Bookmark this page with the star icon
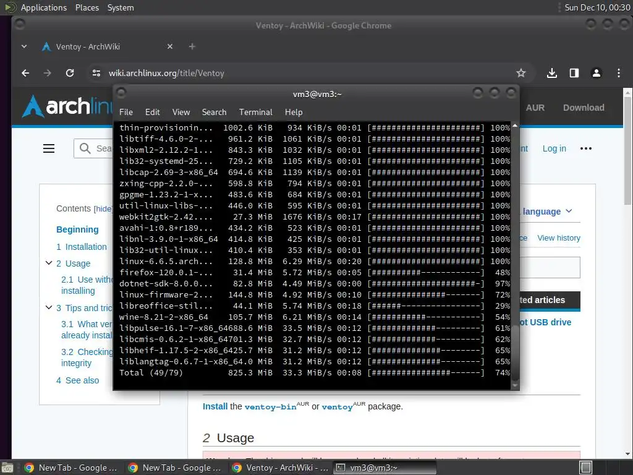Viewport: 633px width, 475px height. pyautogui.click(x=520, y=73)
